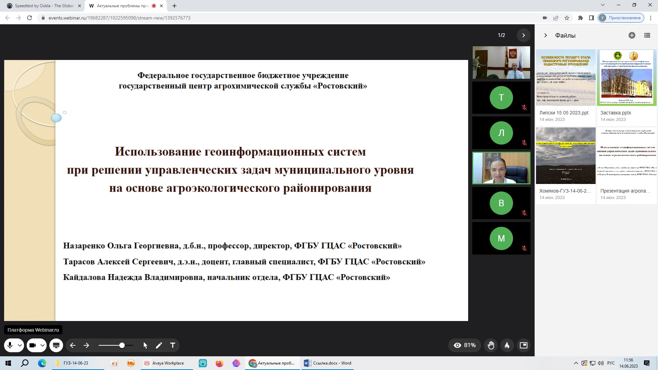This screenshot has width=658, height=370.
Task: Switch РУС keyboard language indicator
Action: (611, 363)
